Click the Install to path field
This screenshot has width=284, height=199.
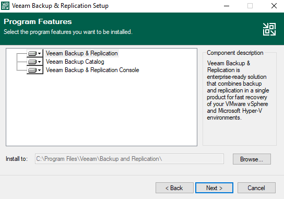(x=129, y=159)
